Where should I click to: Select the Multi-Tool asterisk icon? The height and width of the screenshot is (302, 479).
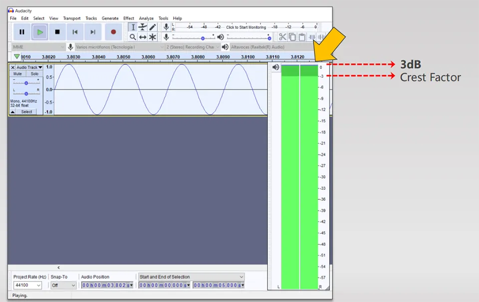coord(153,37)
